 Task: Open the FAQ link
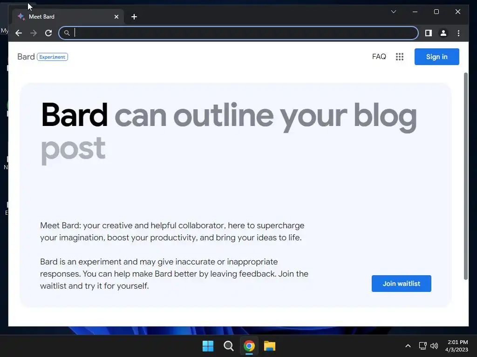(x=379, y=57)
